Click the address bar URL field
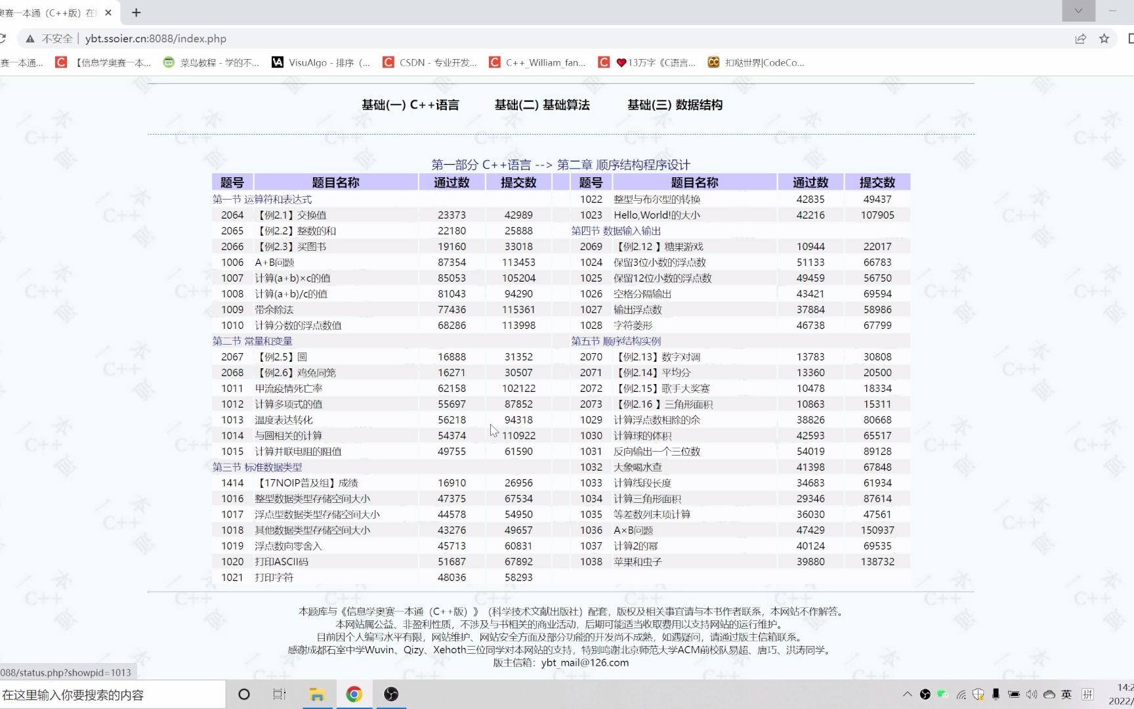The width and height of the screenshot is (1134, 709). coord(156,39)
